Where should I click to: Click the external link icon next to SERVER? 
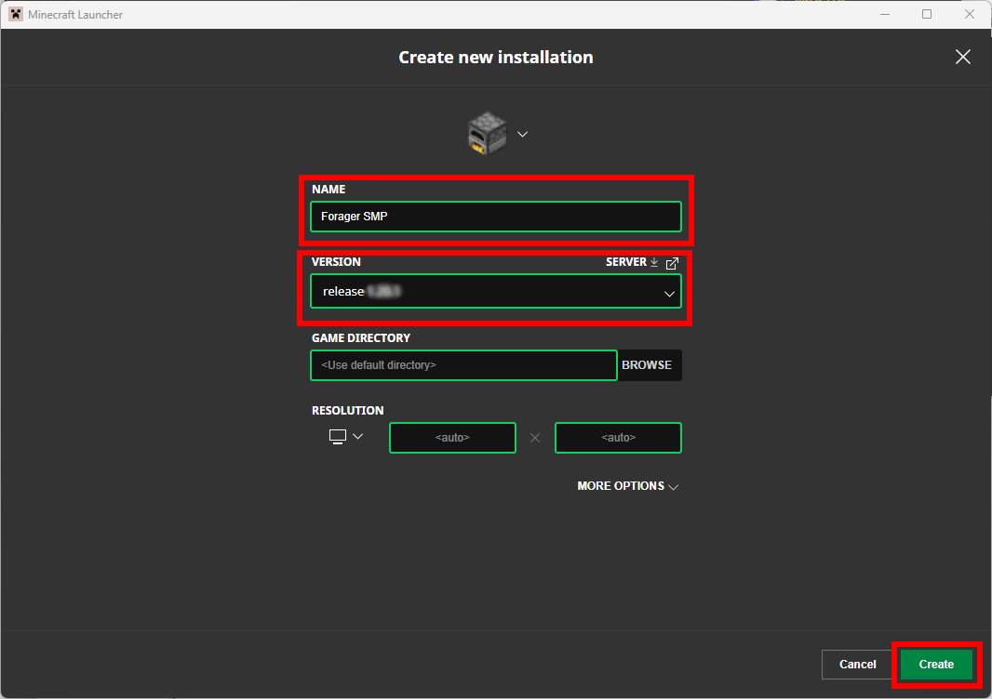tap(672, 263)
